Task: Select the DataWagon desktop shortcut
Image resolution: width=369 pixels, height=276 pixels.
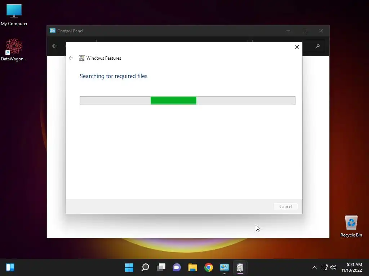Action: [x=14, y=50]
